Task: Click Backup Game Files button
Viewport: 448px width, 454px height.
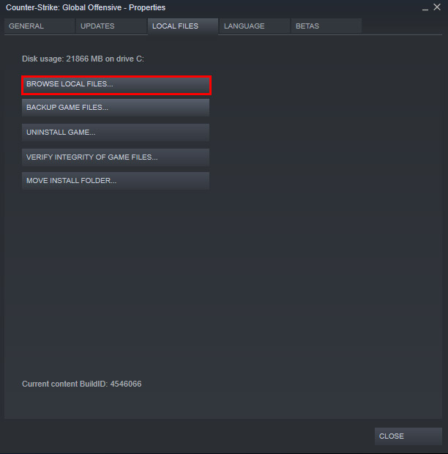Action: [116, 108]
